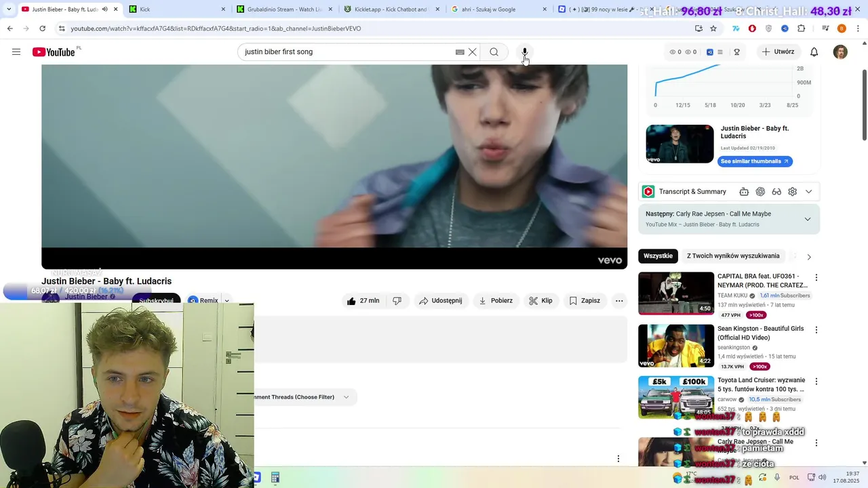Select the Z Twoich wyników wyszukiwania chip
Screen dimensions: 868x488
point(733,256)
